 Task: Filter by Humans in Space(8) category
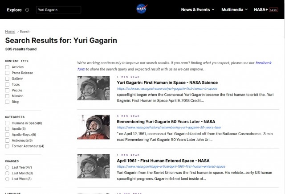(x=7, y=123)
